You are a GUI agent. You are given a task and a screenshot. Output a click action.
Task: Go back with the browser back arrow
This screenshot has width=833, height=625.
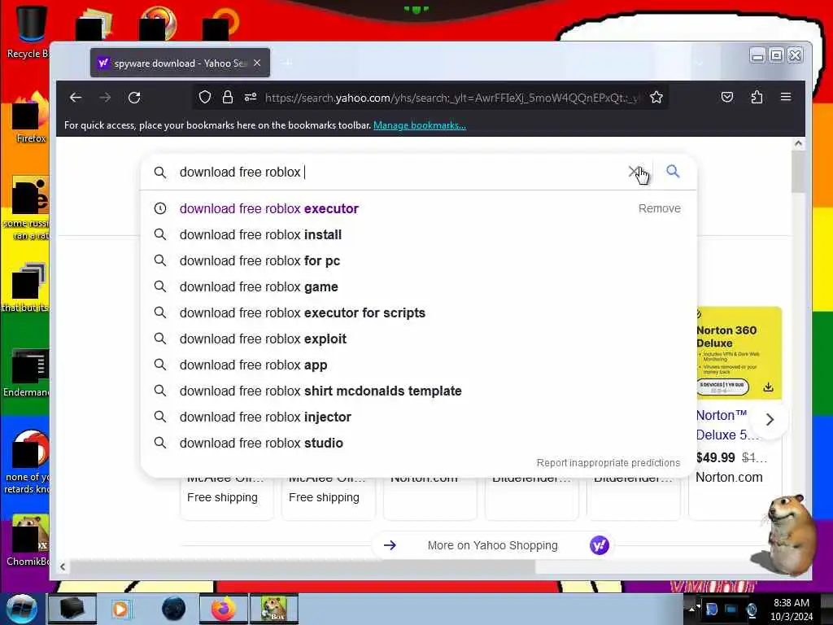76,98
